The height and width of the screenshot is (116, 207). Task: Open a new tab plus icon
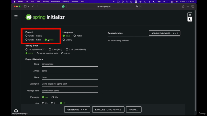(x=188, y=6)
